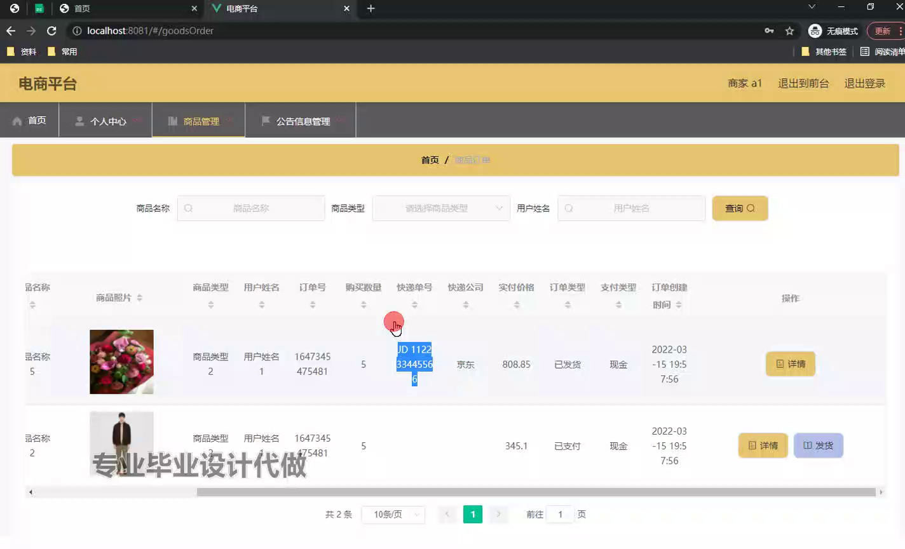This screenshot has height=549, width=905.
Task: Sort by the 快递单号 column
Action: point(414,305)
